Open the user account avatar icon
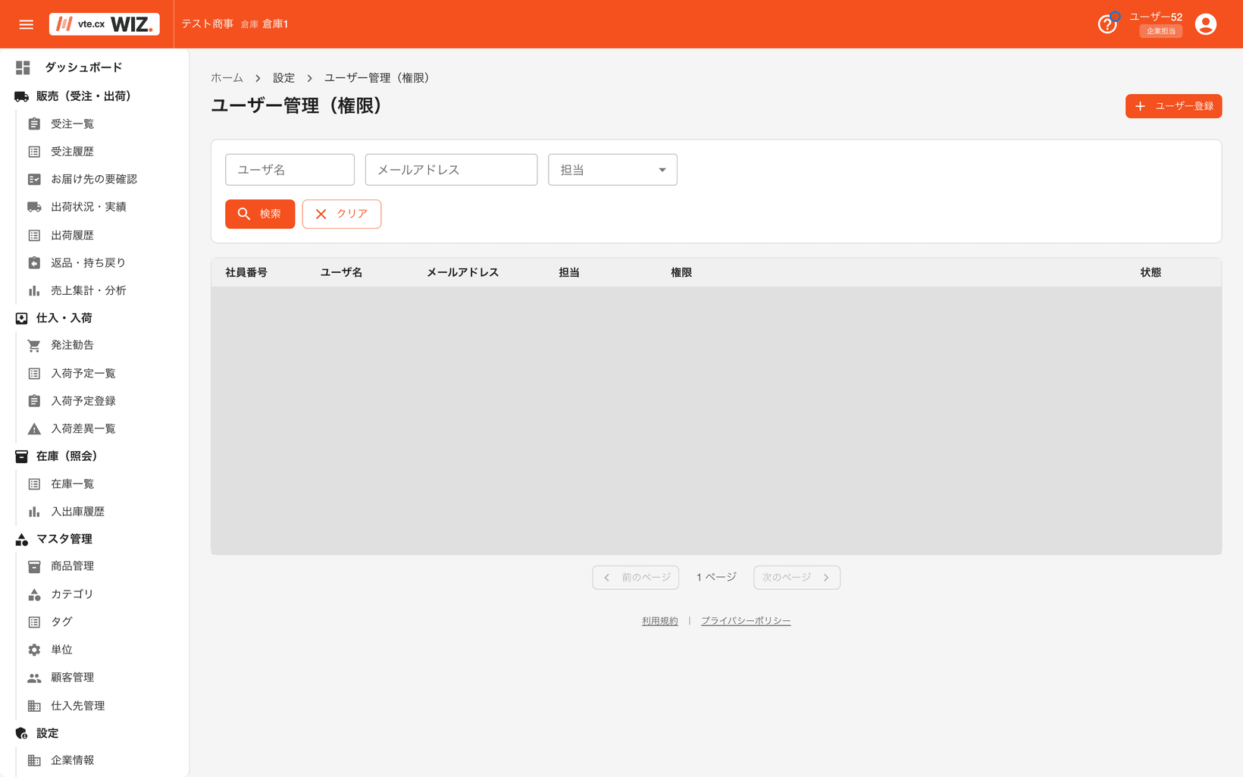 click(x=1206, y=24)
